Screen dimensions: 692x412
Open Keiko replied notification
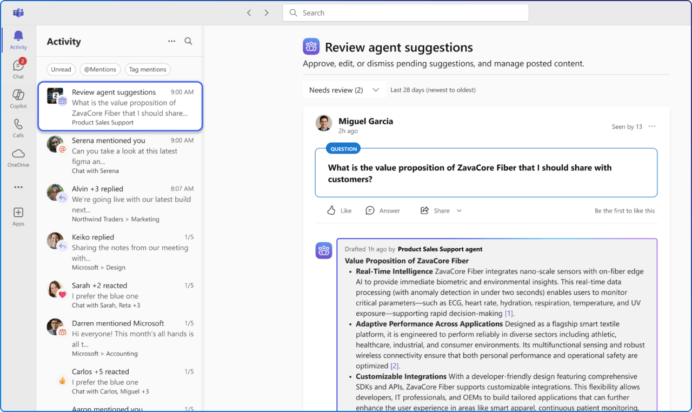click(120, 252)
